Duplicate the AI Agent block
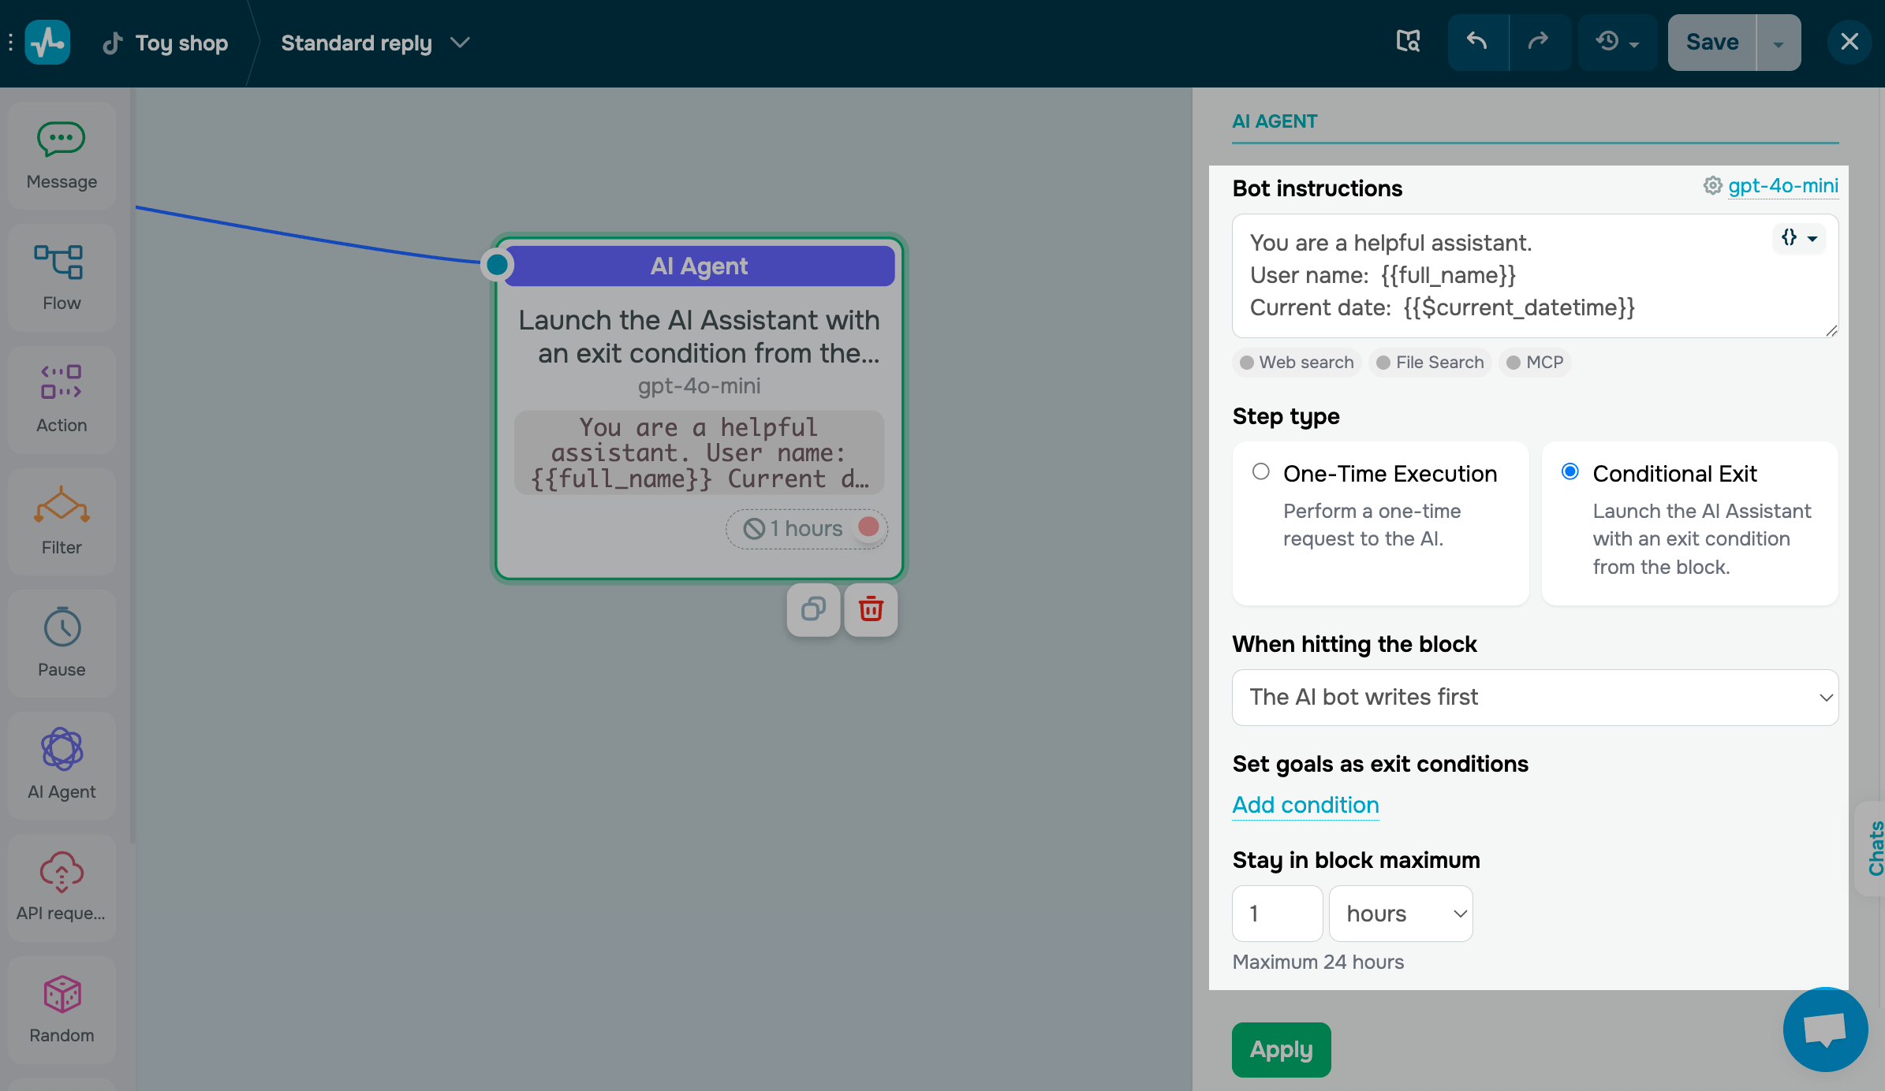1885x1091 pixels. (x=813, y=609)
